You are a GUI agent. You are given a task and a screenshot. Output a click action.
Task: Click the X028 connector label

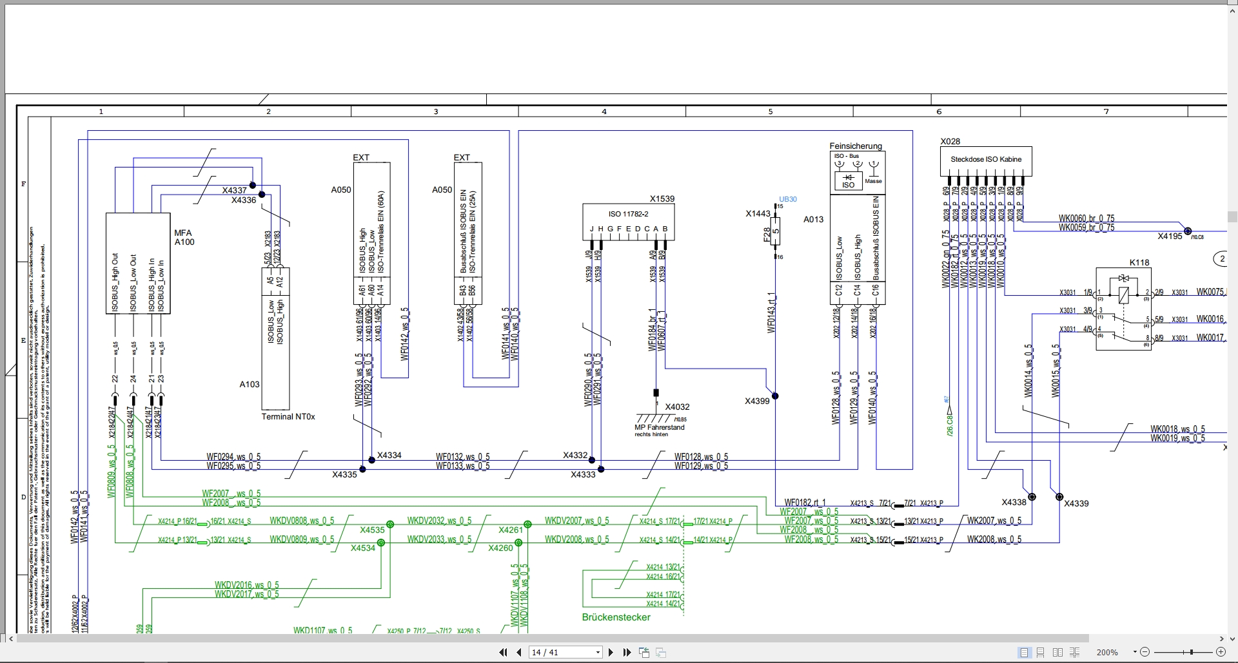pyautogui.click(x=950, y=141)
